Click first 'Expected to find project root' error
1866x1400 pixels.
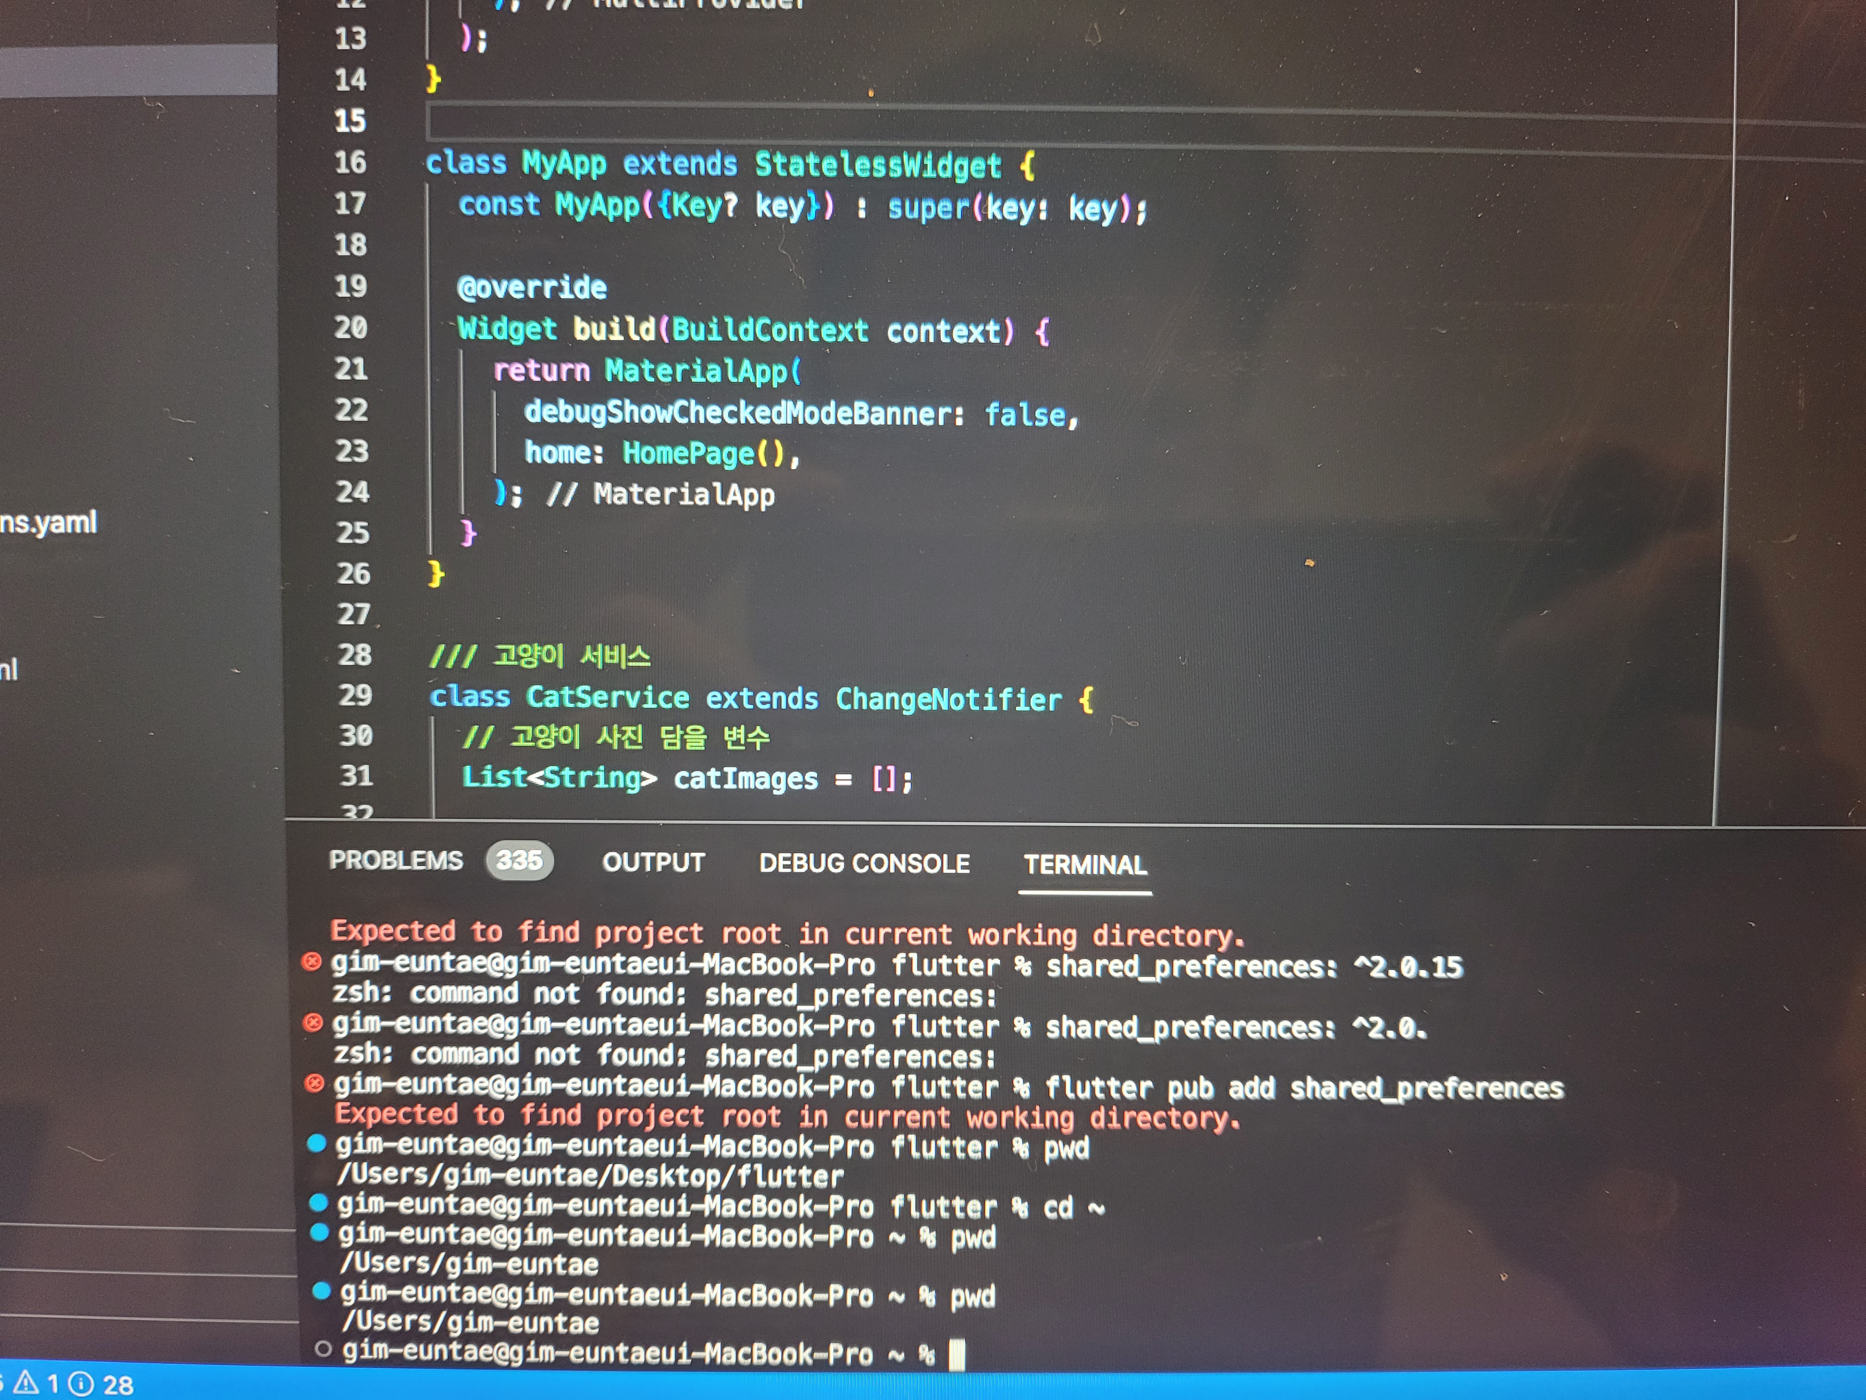(788, 932)
